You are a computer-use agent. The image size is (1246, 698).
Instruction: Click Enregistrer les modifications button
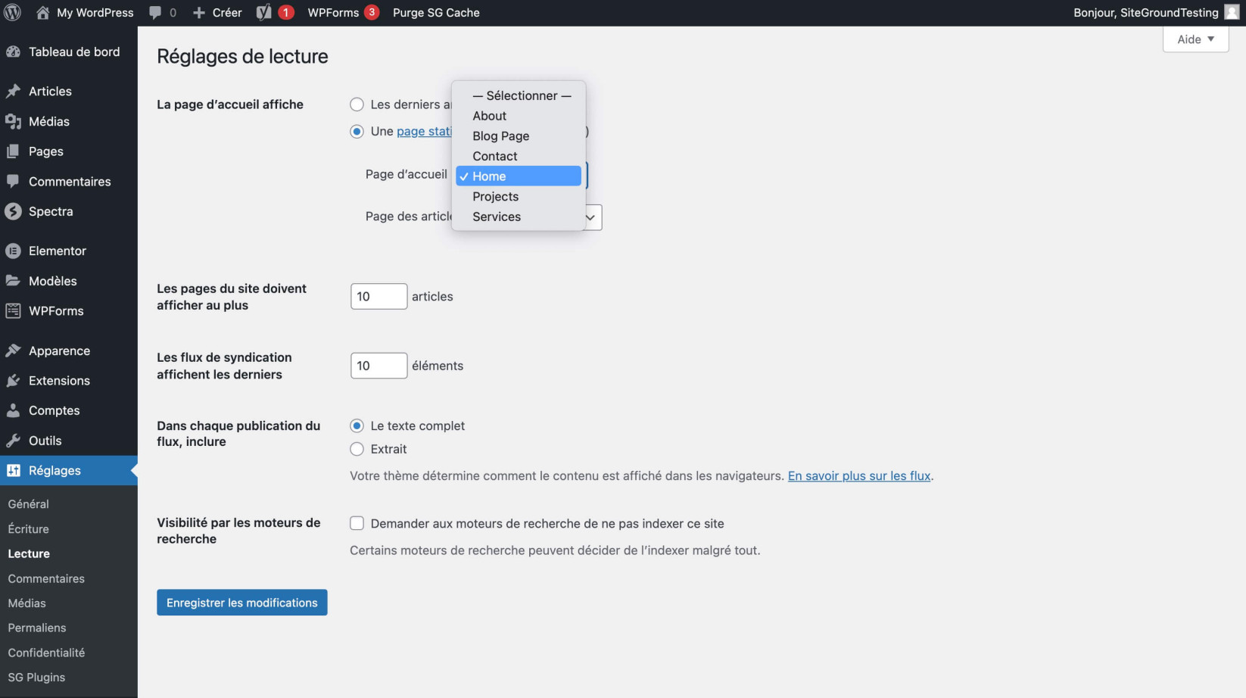pyautogui.click(x=242, y=603)
